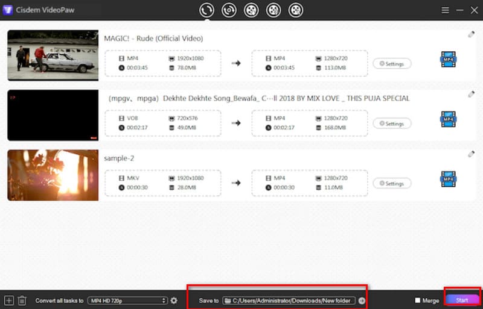
Task: Click the arrow icon after save path
Action: click(362, 300)
